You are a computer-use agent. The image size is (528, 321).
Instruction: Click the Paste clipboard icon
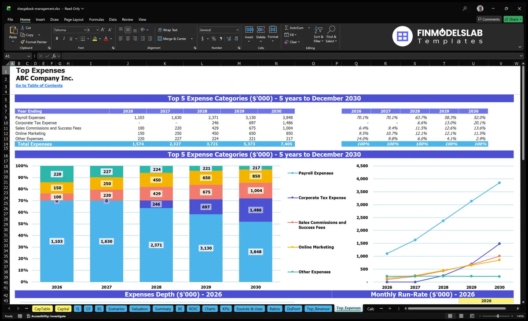[x=13, y=30]
